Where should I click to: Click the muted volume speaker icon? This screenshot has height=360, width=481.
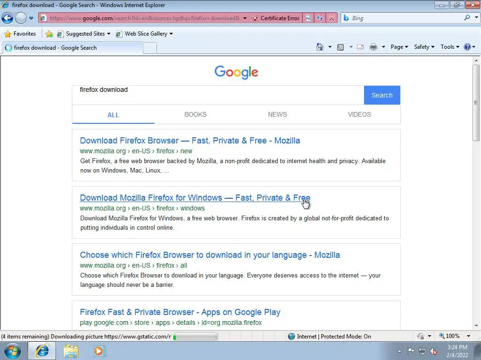tap(434, 352)
